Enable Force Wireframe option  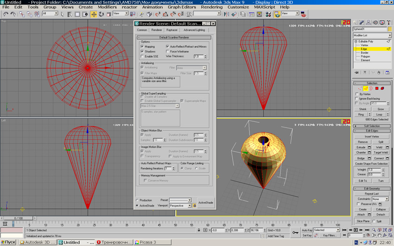(x=167, y=52)
